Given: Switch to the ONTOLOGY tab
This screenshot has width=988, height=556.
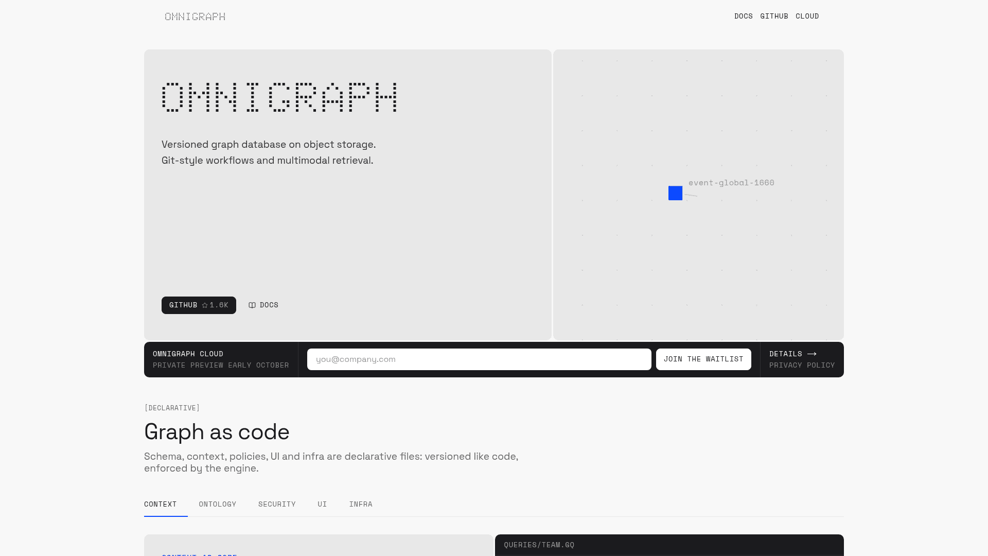Looking at the screenshot, I should (x=218, y=505).
